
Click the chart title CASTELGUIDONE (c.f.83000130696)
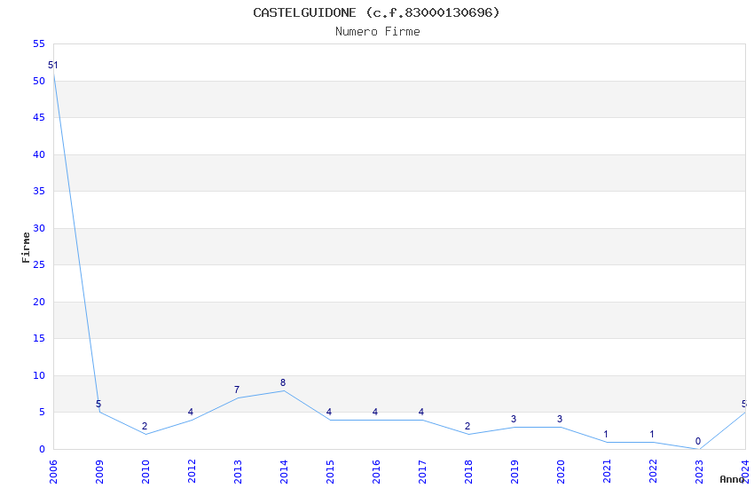[376, 12]
